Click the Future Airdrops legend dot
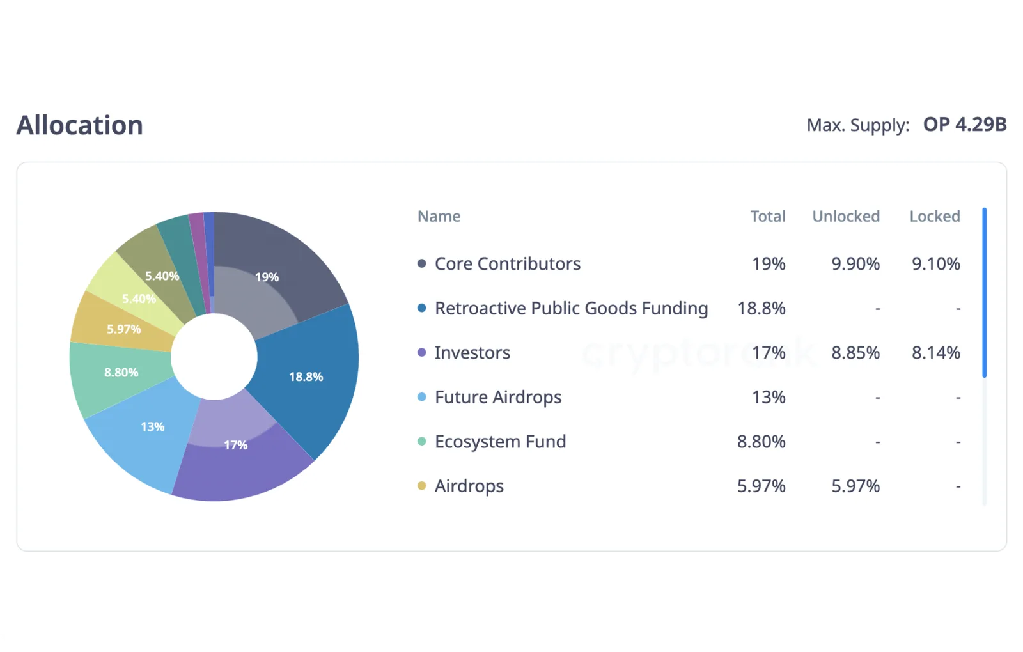 [421, 397]
